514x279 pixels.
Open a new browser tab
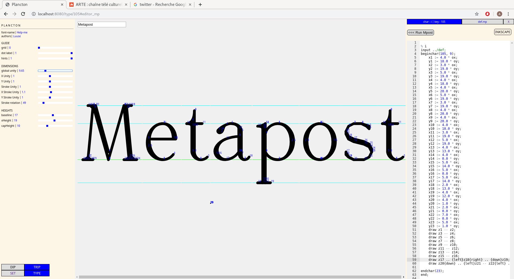(x=200, y=5)
